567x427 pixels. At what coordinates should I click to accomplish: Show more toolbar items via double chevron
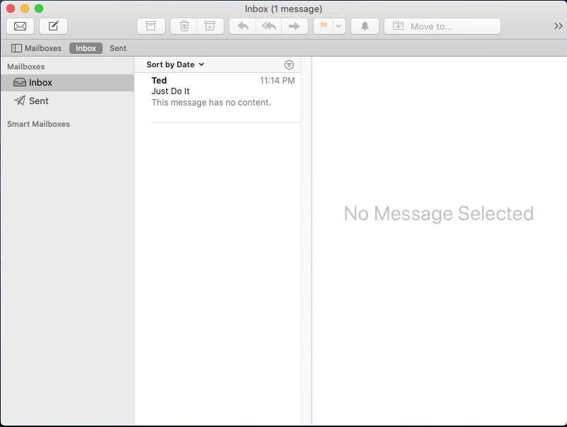pos(558,26)
